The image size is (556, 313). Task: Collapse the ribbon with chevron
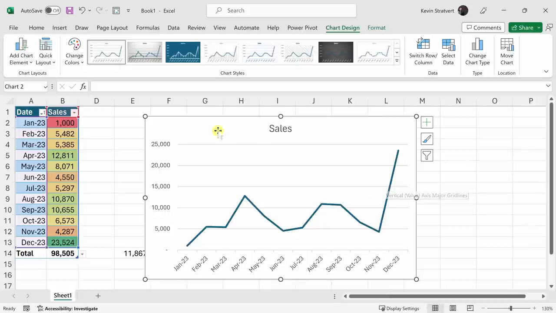(x=546, y=71)
